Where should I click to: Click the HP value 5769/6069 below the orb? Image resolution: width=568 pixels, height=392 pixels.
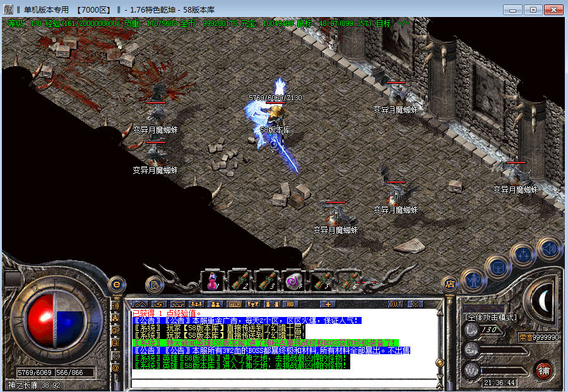coord(35,372)
